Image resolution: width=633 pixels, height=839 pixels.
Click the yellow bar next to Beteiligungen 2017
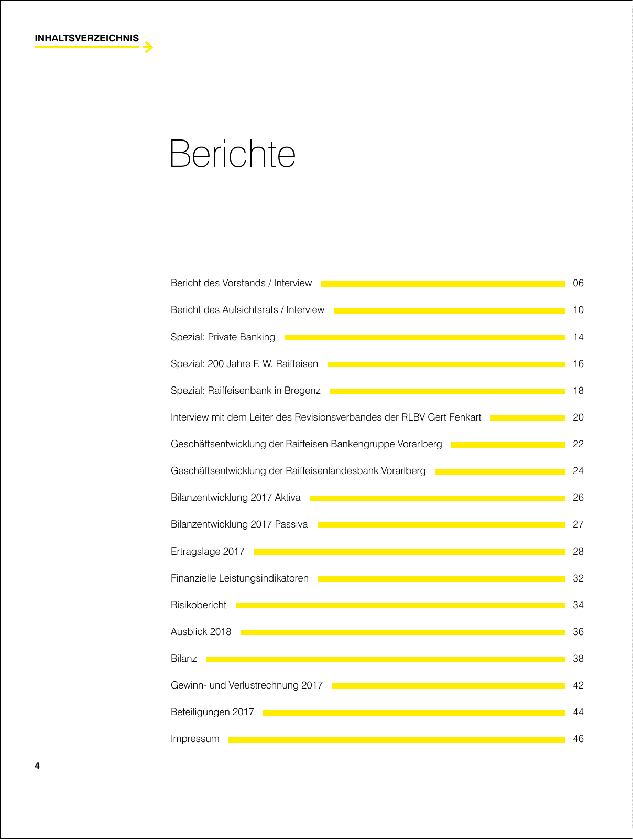click(414, 713)
